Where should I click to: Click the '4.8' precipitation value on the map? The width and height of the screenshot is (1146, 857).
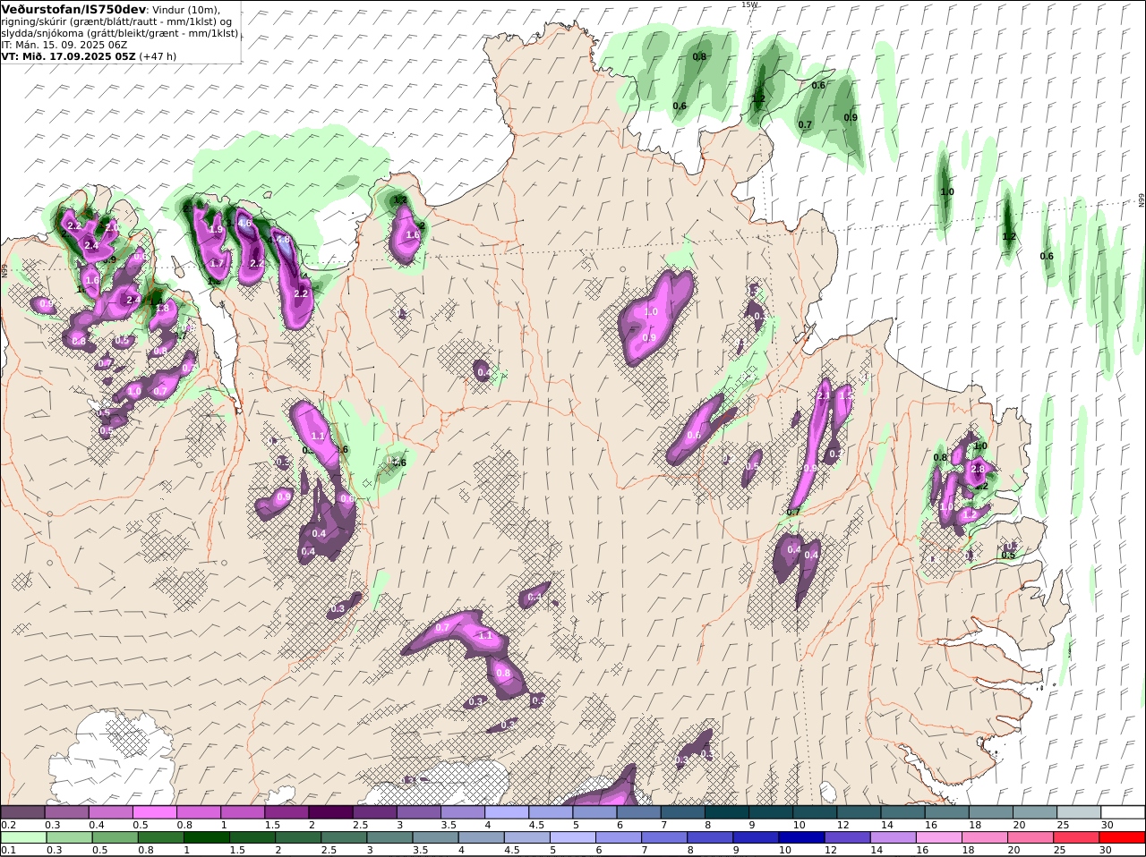282,240
